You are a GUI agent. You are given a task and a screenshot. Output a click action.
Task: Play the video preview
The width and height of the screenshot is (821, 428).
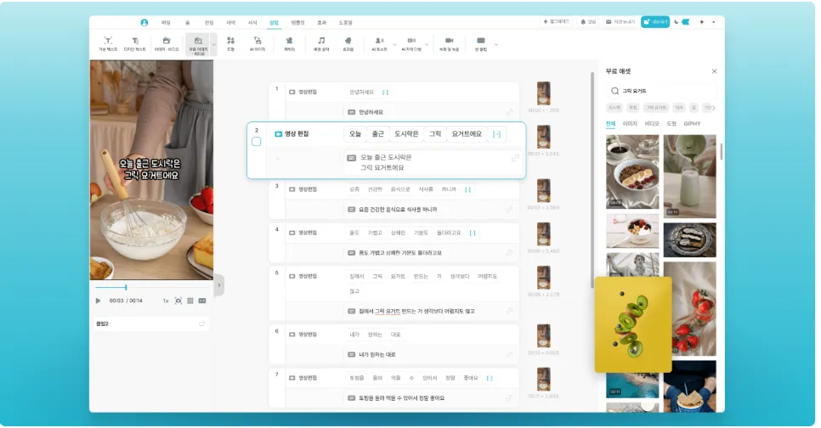pyautogui.click(x=98, y=301)
